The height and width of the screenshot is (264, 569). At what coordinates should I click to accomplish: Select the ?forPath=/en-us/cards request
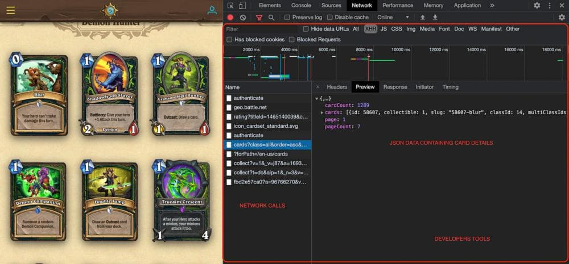(x=268, y=154)
